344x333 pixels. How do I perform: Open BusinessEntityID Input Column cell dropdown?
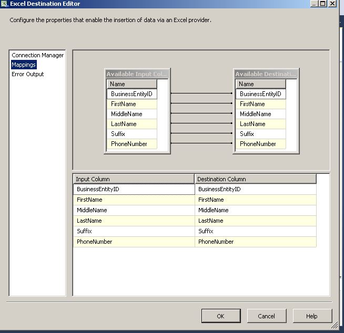point(134,189)
